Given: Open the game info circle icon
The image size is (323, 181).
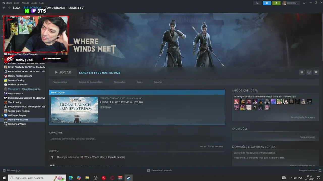Looking at the screenshot, I should pyautogui.click(x=309, y=72).
